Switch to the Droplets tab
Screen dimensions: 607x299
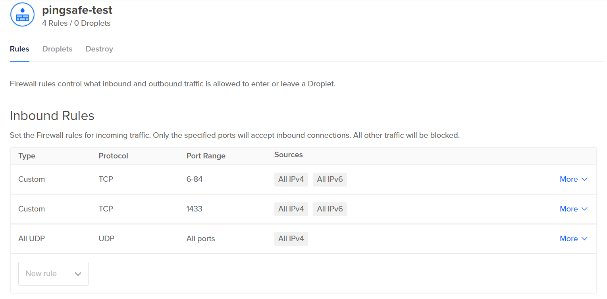click(57, 49)
